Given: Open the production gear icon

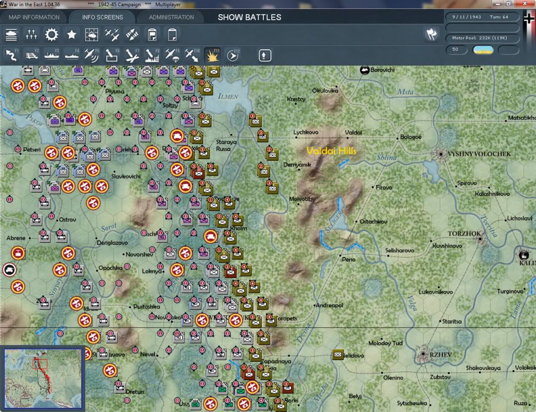Looking at the screenshot, I should (x=52, y=35).
